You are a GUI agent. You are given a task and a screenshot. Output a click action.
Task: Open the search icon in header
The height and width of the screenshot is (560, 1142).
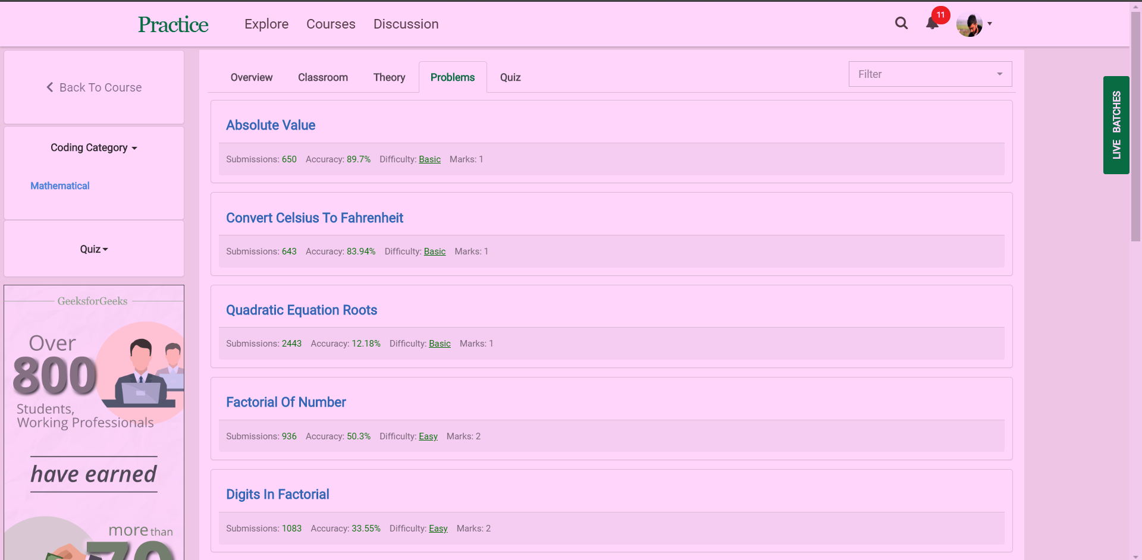(x=901, y=23)
